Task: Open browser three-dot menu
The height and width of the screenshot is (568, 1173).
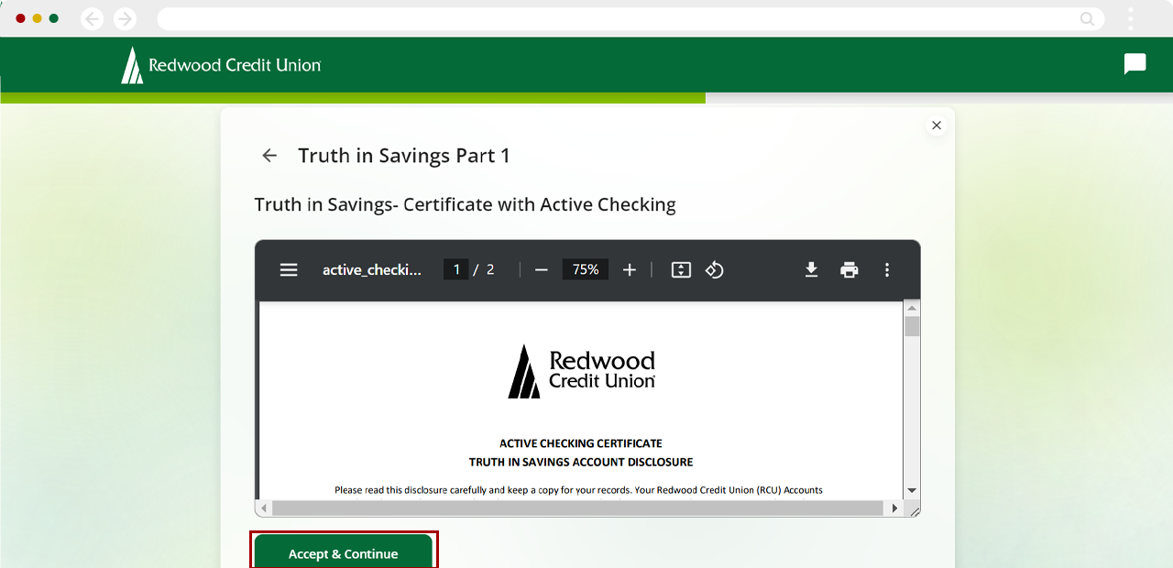Action: [x=1131, y=18]
